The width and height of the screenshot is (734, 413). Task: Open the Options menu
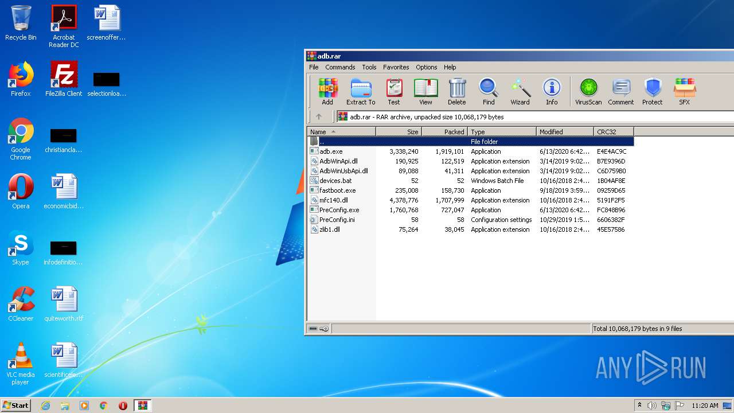427,67
